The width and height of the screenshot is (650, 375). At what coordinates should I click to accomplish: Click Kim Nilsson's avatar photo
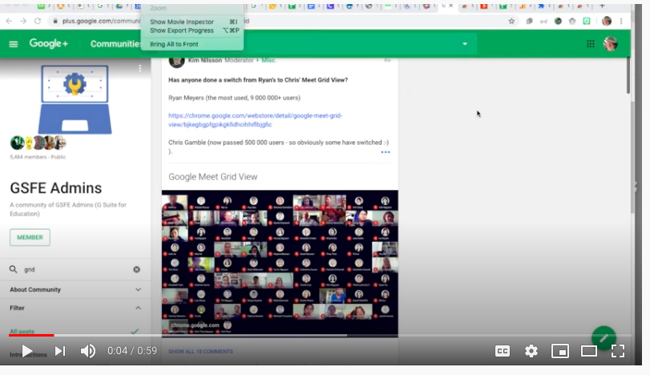176,62
